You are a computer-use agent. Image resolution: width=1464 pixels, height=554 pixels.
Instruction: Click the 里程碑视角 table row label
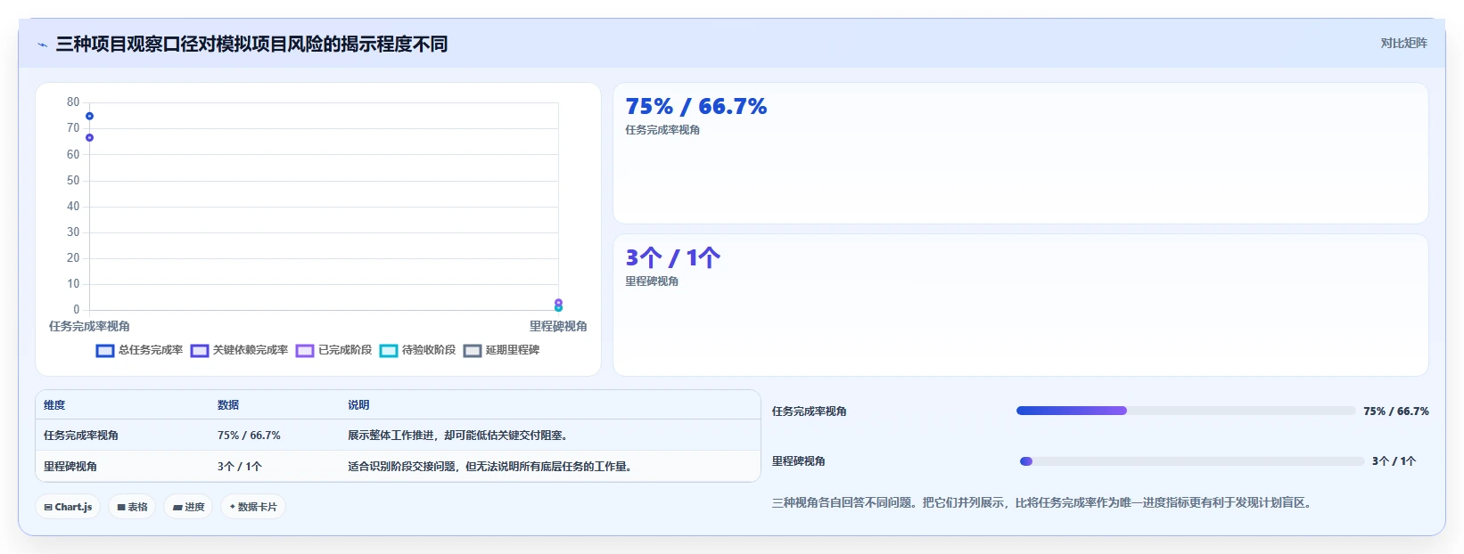point(70,466)
